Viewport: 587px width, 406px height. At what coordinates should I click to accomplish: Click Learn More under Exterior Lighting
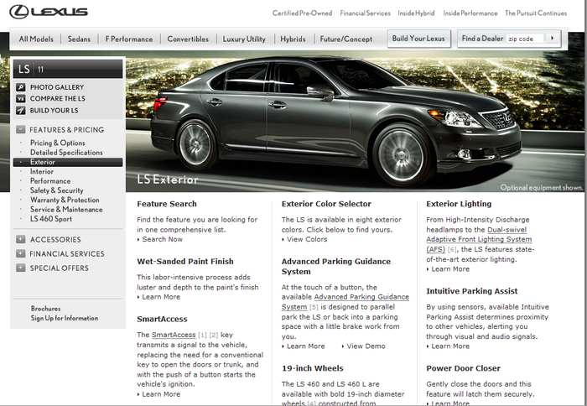coord(450,269)
